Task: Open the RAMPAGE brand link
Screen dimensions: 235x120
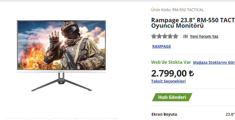Action: [161, 46]
